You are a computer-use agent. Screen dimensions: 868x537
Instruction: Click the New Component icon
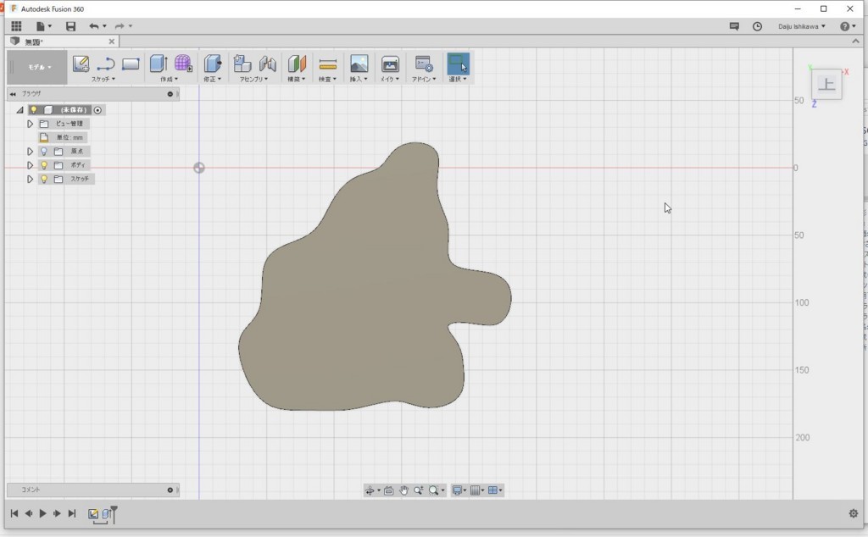[x=242, y=64]
